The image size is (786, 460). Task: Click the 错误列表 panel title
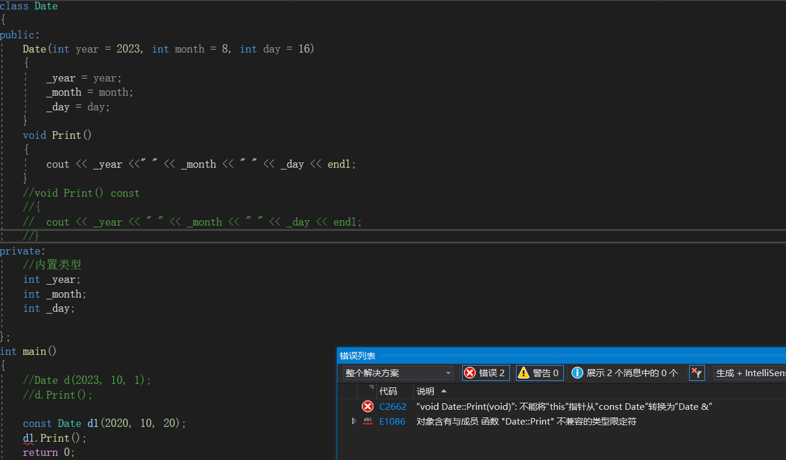pos(358,355)
